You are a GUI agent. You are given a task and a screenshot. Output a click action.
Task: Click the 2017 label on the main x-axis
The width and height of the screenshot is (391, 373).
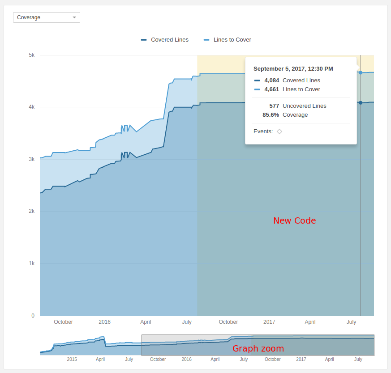tap(269, 322)
